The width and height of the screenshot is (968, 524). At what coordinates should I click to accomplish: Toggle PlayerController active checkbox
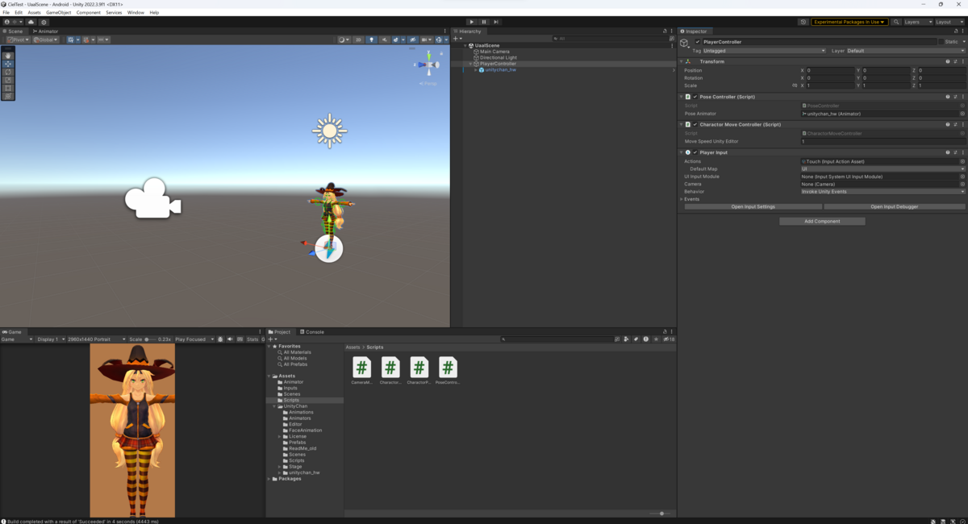click(698, 42)
